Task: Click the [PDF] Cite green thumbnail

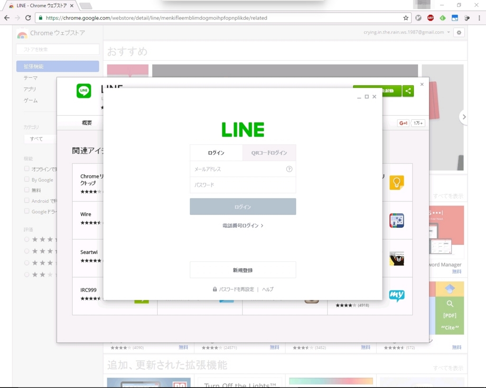Action: (449, 316)
